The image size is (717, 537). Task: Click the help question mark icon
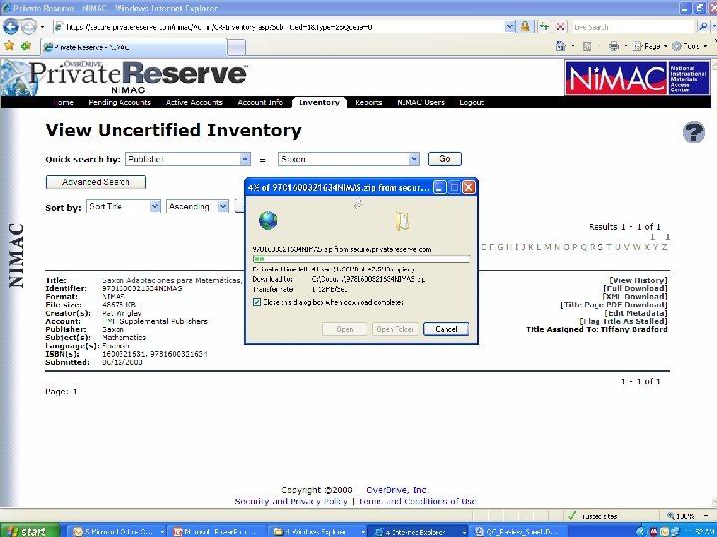click(693, 132)
